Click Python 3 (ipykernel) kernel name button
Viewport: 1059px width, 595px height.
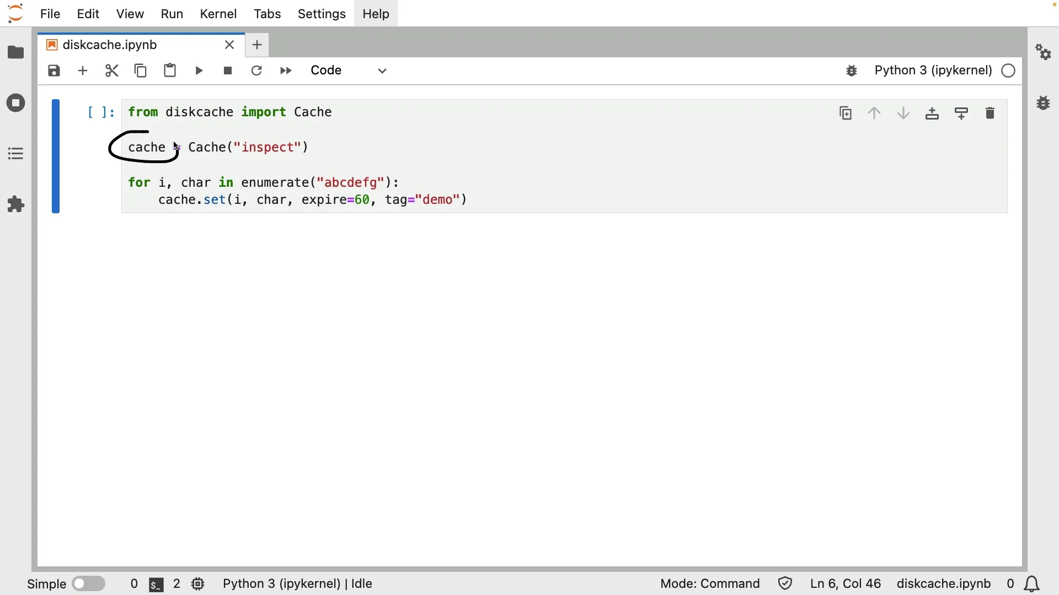point(934,71)
